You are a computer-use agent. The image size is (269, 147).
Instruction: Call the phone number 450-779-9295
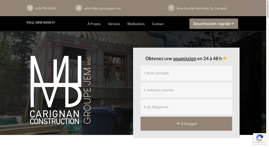pyautogui.click(x=45, y=8)
